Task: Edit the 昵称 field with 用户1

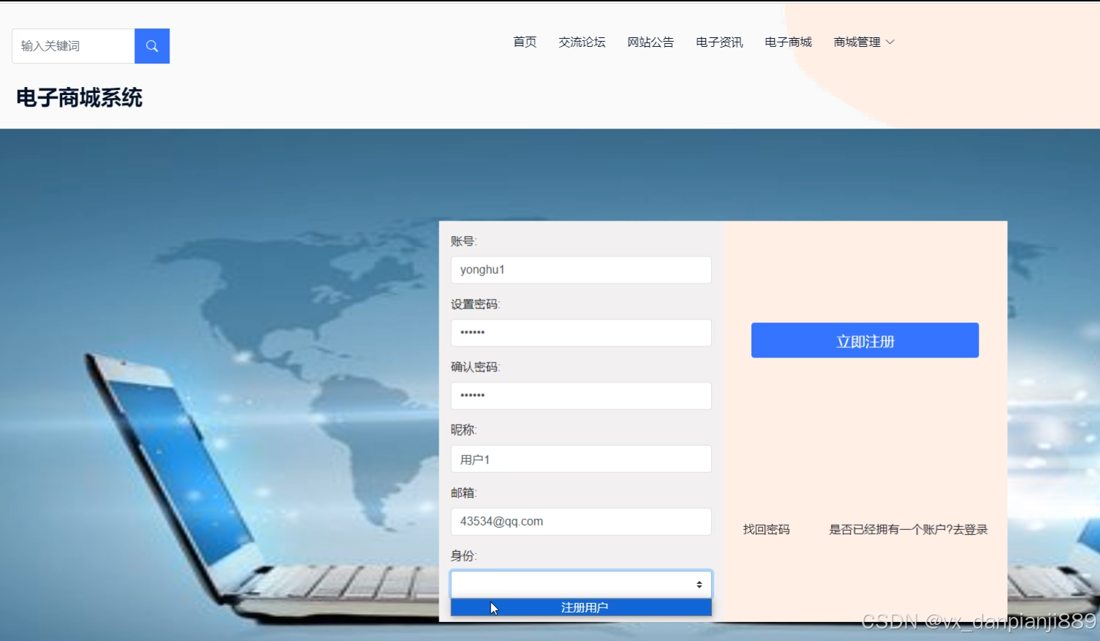Action: tap(581, 459)
